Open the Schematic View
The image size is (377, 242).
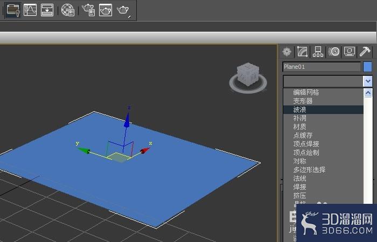pos(47,10)
